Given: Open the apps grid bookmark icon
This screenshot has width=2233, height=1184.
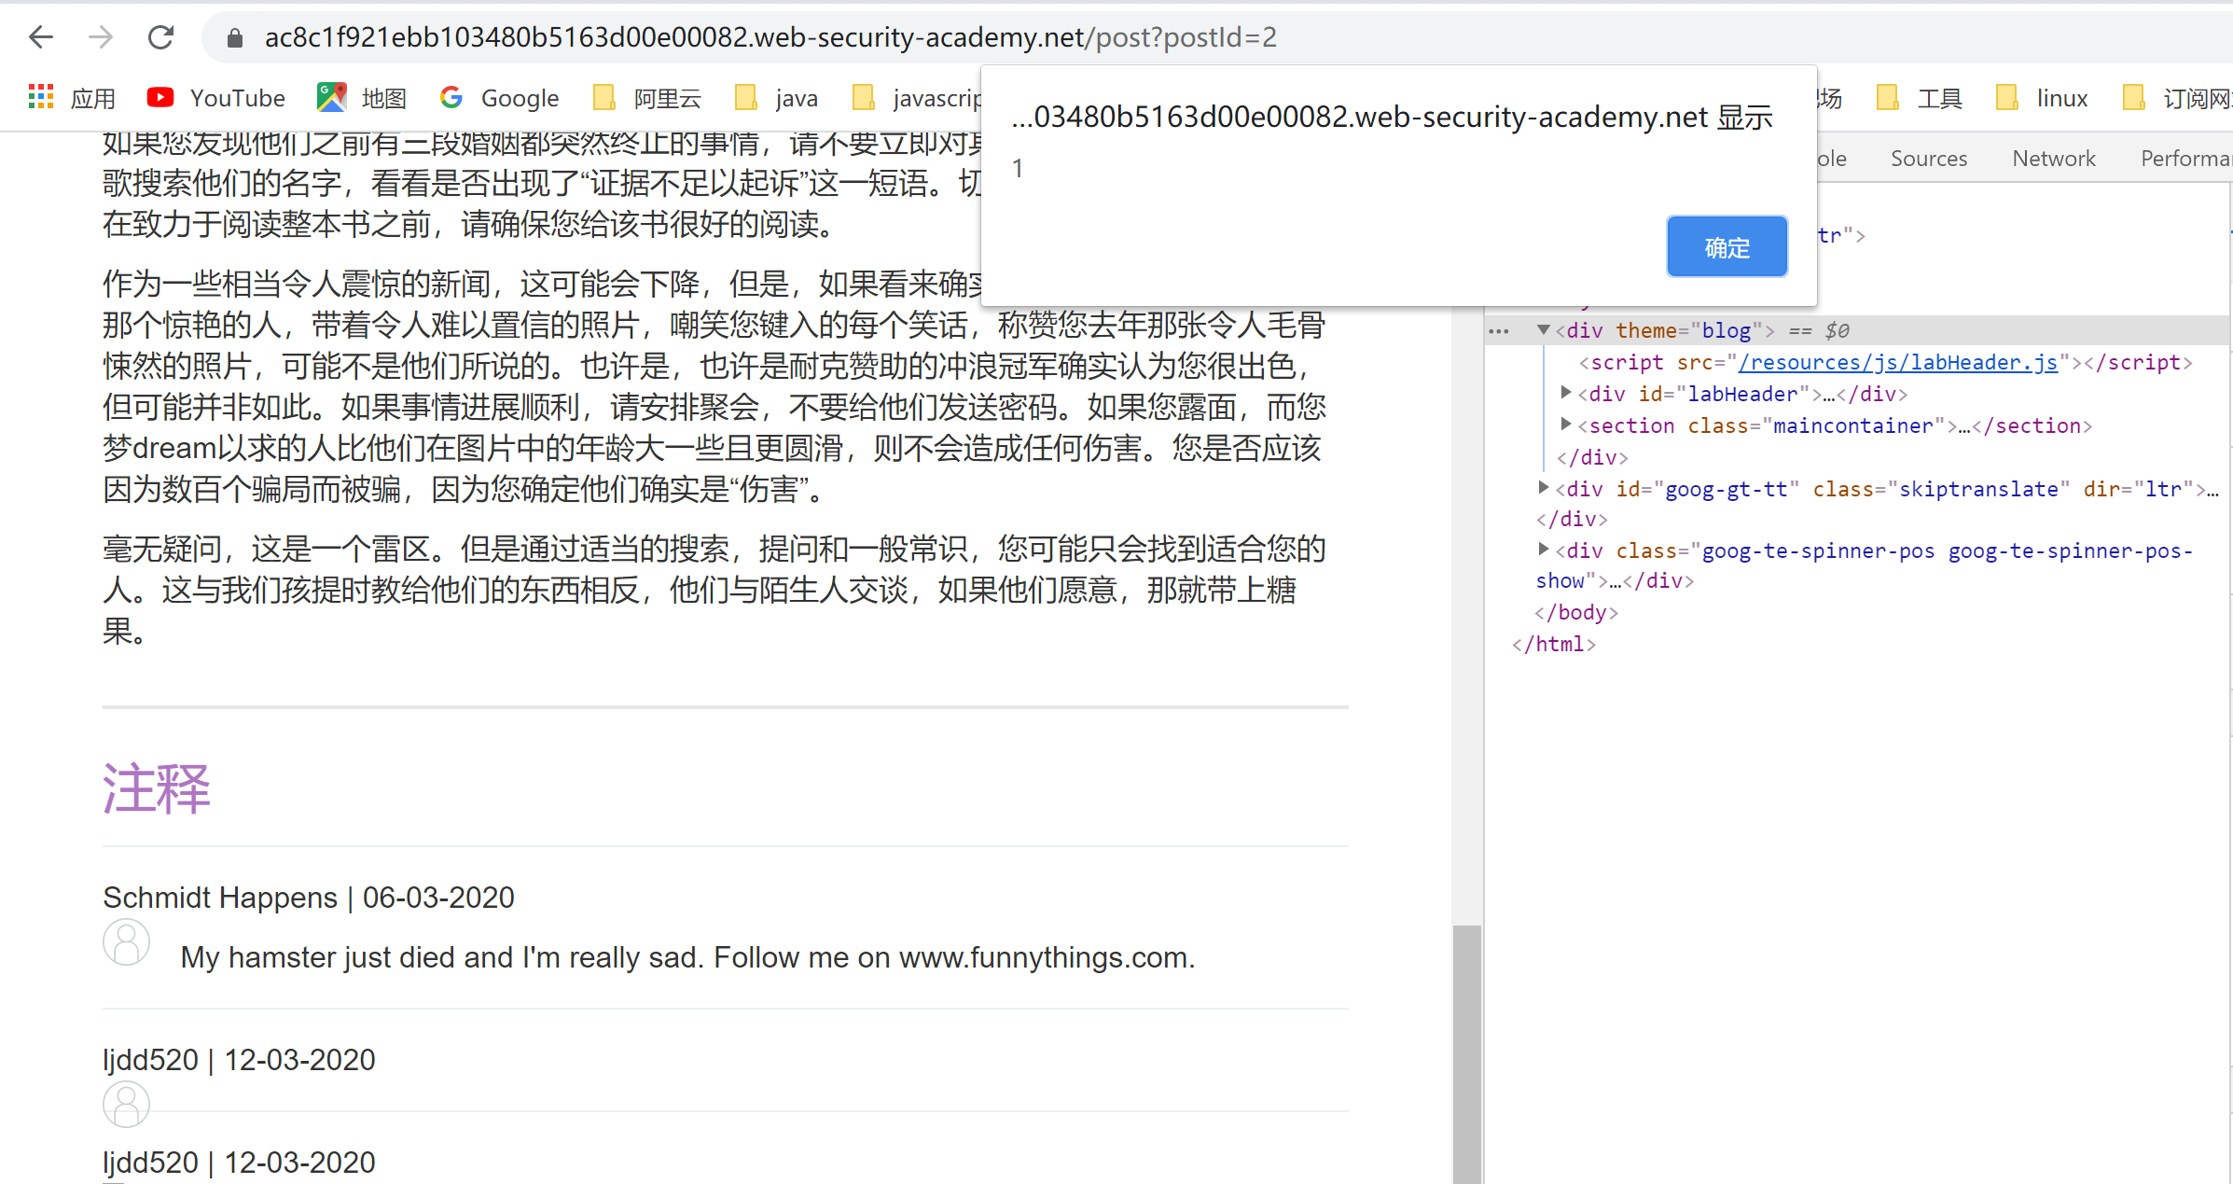Looking at the screenshot, I should (41, 97).
